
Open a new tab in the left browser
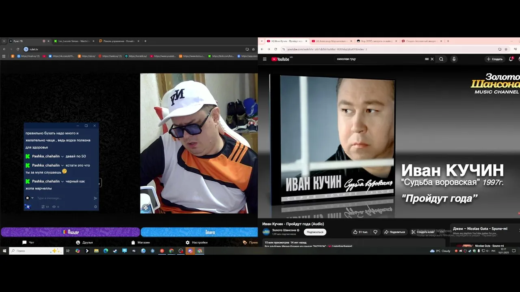click(145, 41)
